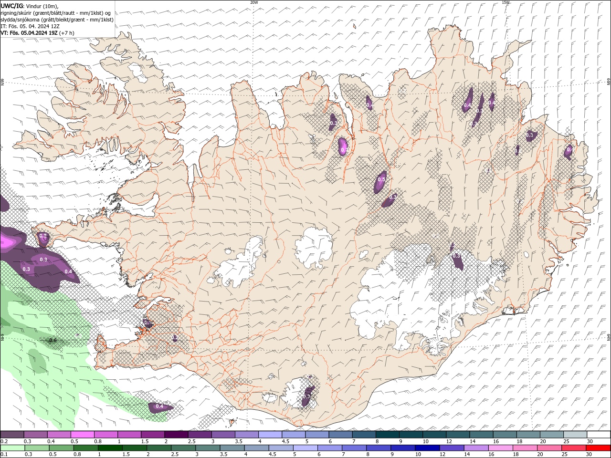This screenshot has width=611, height=458.
Task: Pick the dark teal 8 snow-scale swatch
Action: pyautogui.click(x=387, y=435)
